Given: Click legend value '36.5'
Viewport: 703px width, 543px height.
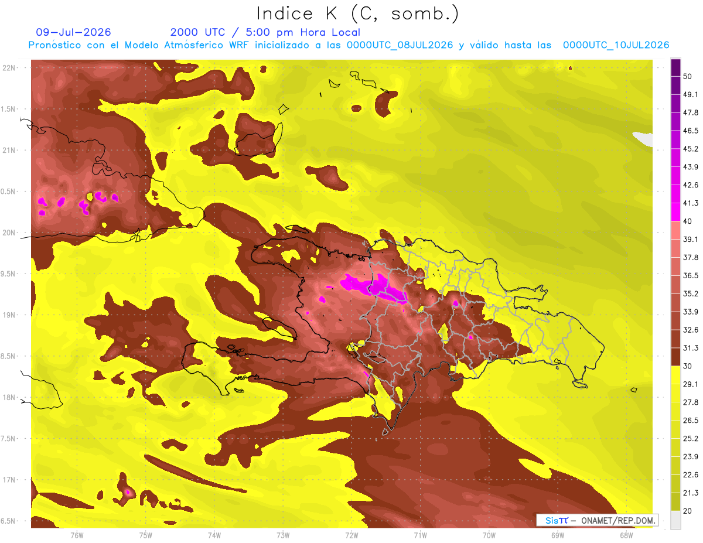Looking at the screenshot, I should click(x=690, y=275).
